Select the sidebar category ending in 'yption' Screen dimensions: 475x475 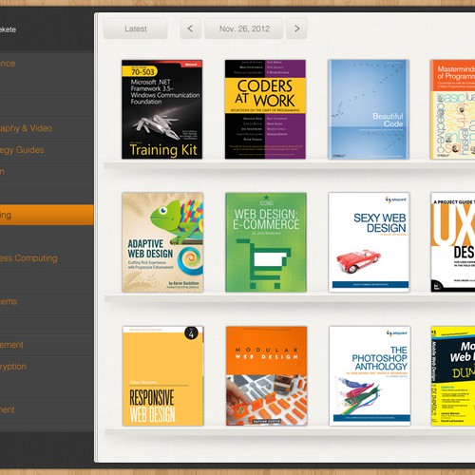coord(47,367)
